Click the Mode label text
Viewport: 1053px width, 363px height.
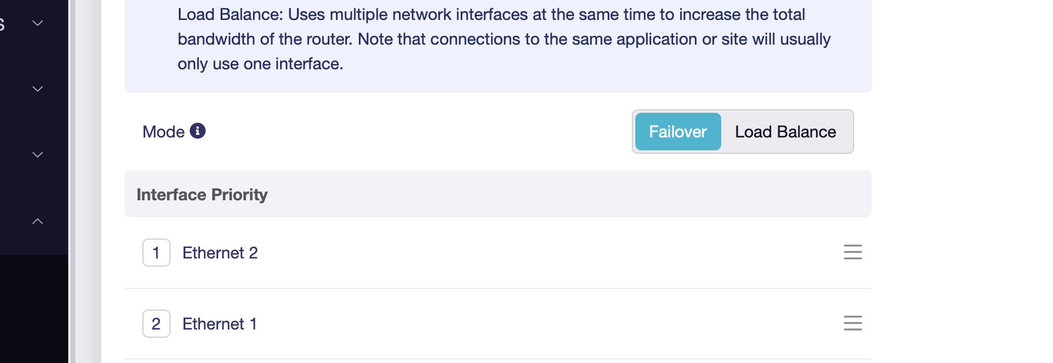pyautogui.click(x=164, y=132)
